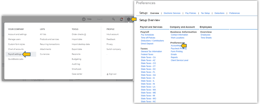Open Accounting preferences link
The width and height of the screenshot is (262, 104).
(x=176, y=46)
